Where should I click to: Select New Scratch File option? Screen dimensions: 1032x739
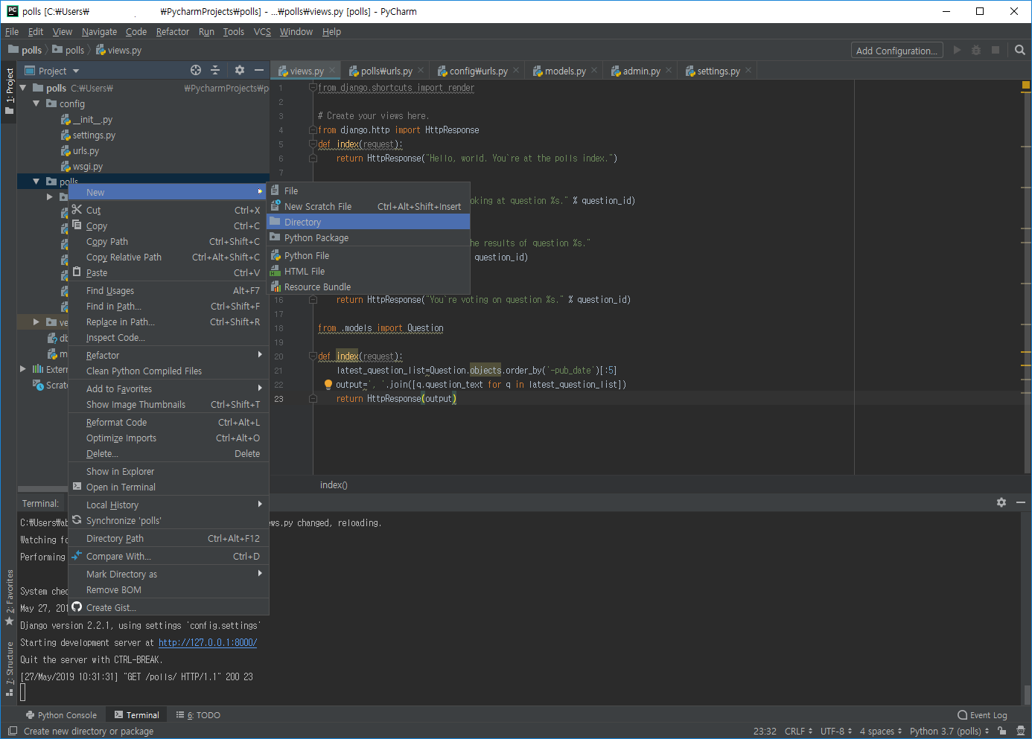click(x=369, y=206)
